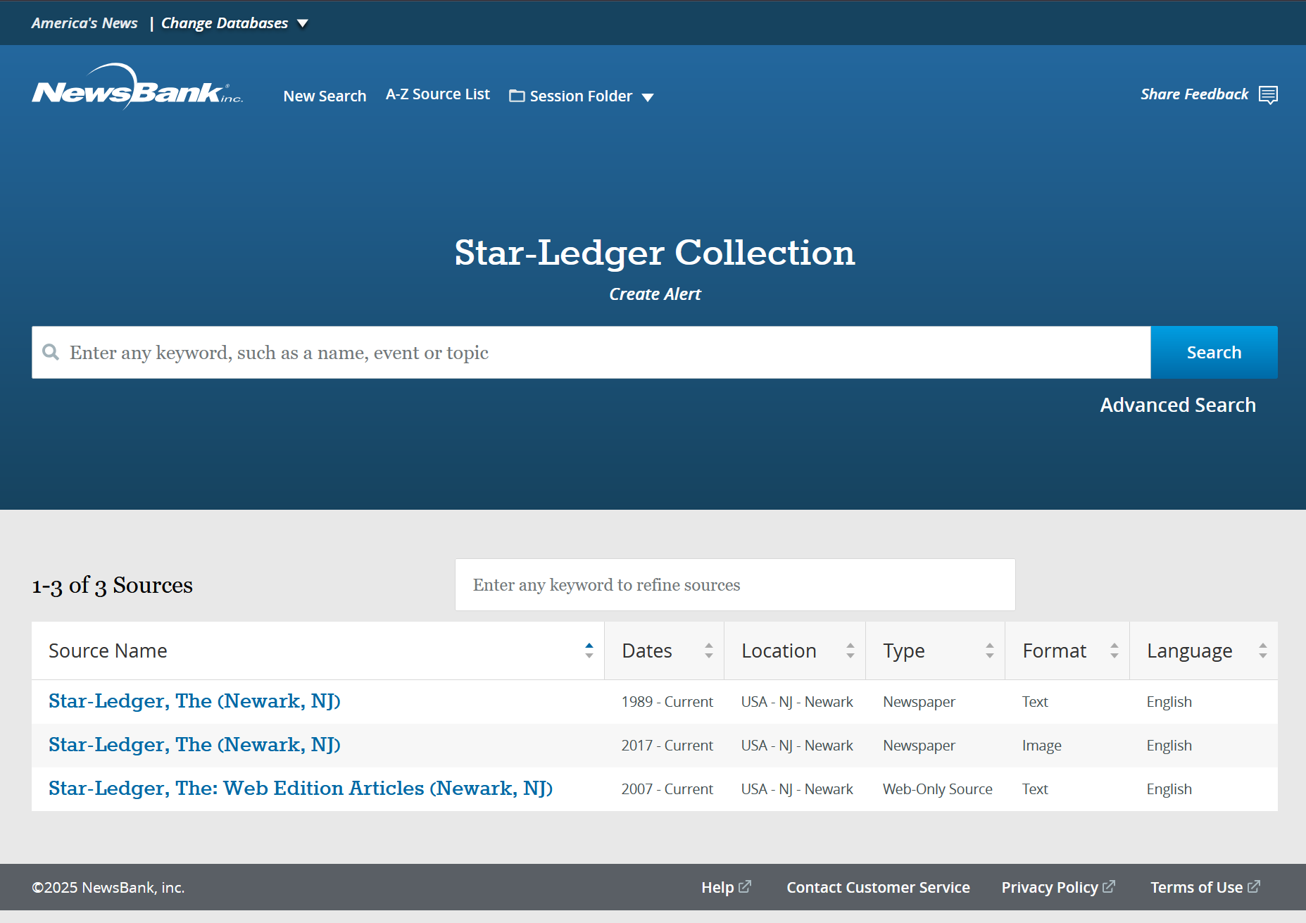The height and width of the screenshot is (923, 1306).
Task: Sort the table by Location column arrows
Action: (x=850, y=651)
